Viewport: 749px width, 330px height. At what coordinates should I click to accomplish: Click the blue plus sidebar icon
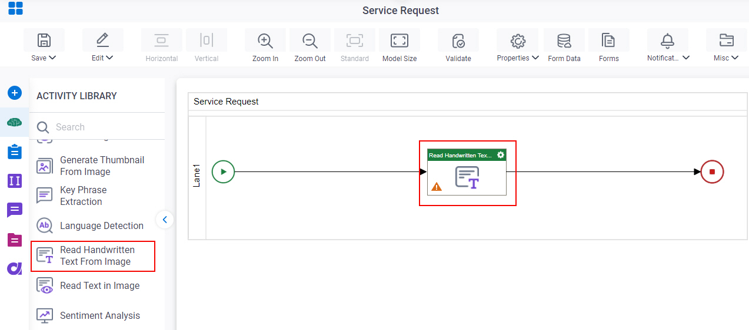[x=15, y=93]
